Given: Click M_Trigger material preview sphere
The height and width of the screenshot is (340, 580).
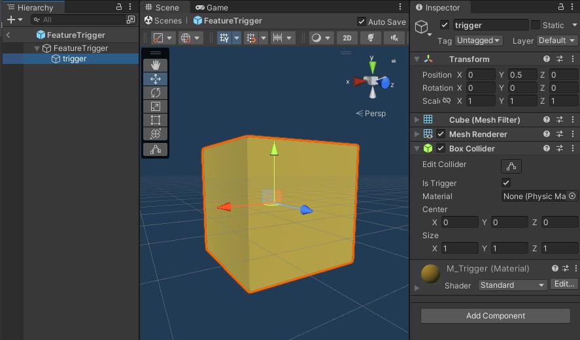Looking at the screenshot, I should tap(430, 273).
